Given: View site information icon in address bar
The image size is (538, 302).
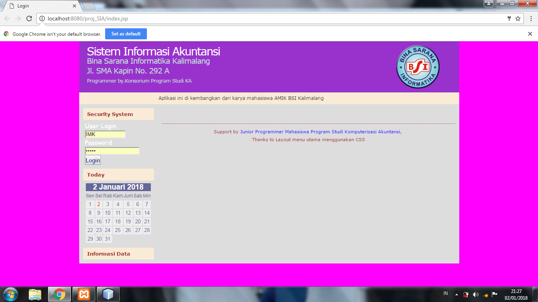Looking at the screenshot, I should [42, 18].
